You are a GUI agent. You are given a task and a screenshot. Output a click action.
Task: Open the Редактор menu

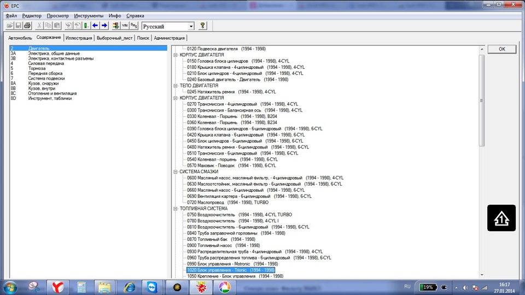[x=32, y=16]
